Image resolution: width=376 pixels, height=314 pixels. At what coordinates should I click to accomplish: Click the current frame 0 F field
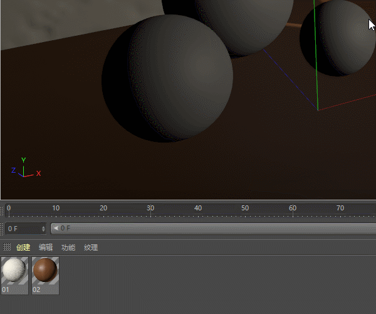pyautogui.click(x=23, y=229)
